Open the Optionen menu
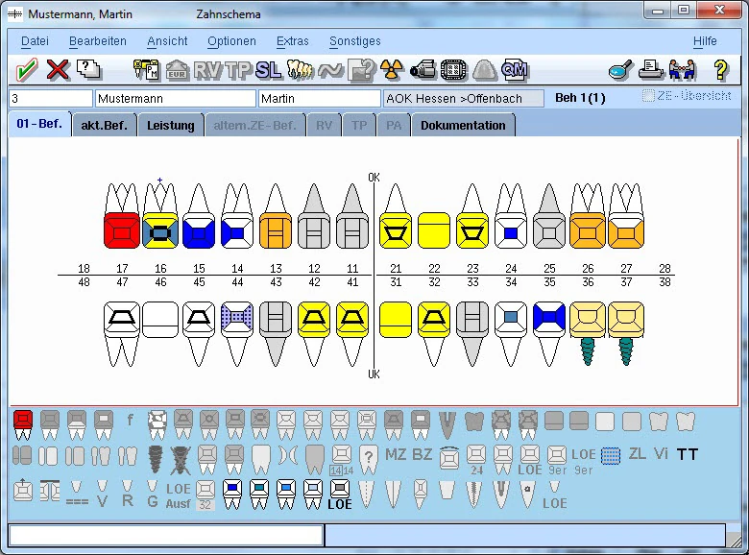Image resolution: width=749 pixels, height=555 pixels. point(231,41)
